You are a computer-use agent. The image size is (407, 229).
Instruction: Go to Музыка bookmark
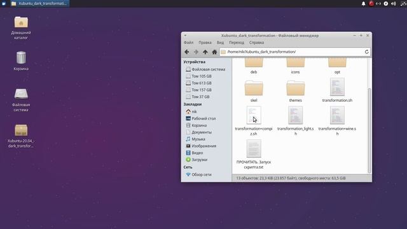point(196,139)
